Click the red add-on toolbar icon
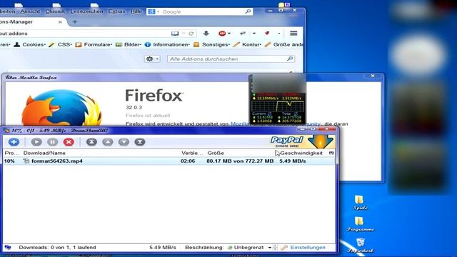Viewport: 457px width, 257px height. click(267, 34)
